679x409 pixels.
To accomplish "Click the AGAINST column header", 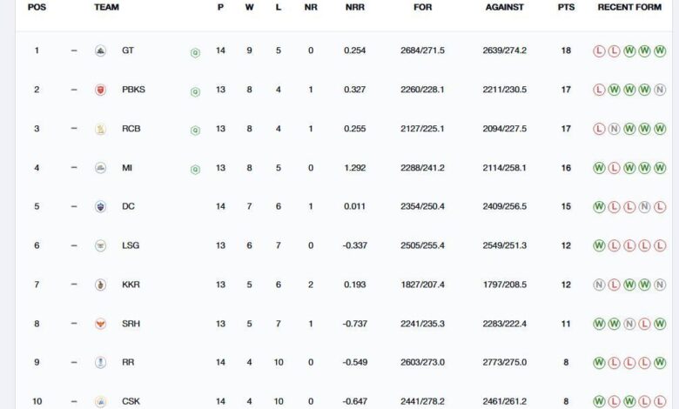I will point(505,7).
